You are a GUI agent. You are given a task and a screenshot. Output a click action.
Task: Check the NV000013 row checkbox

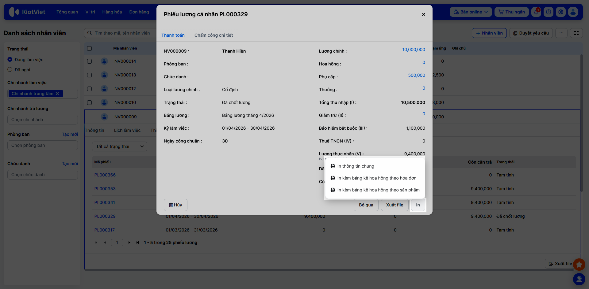(90, 75)
